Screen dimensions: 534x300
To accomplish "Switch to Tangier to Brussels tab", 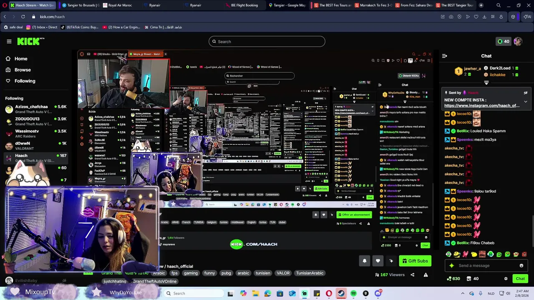I will (x=81, y=5).
